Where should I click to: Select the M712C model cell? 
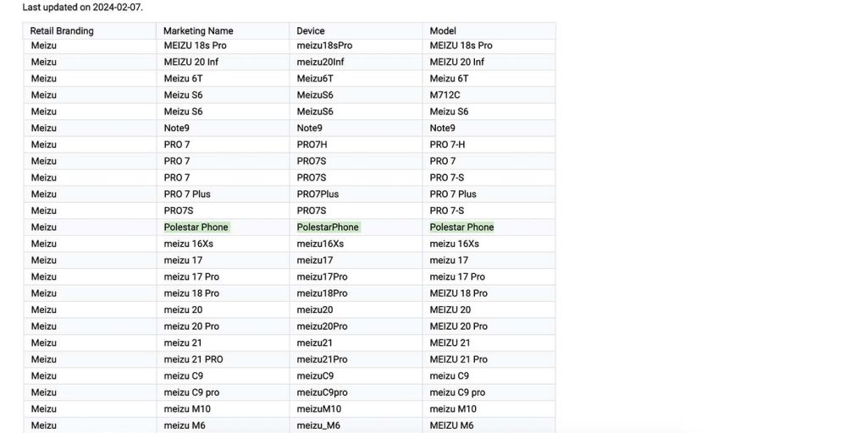click(445, 95)
